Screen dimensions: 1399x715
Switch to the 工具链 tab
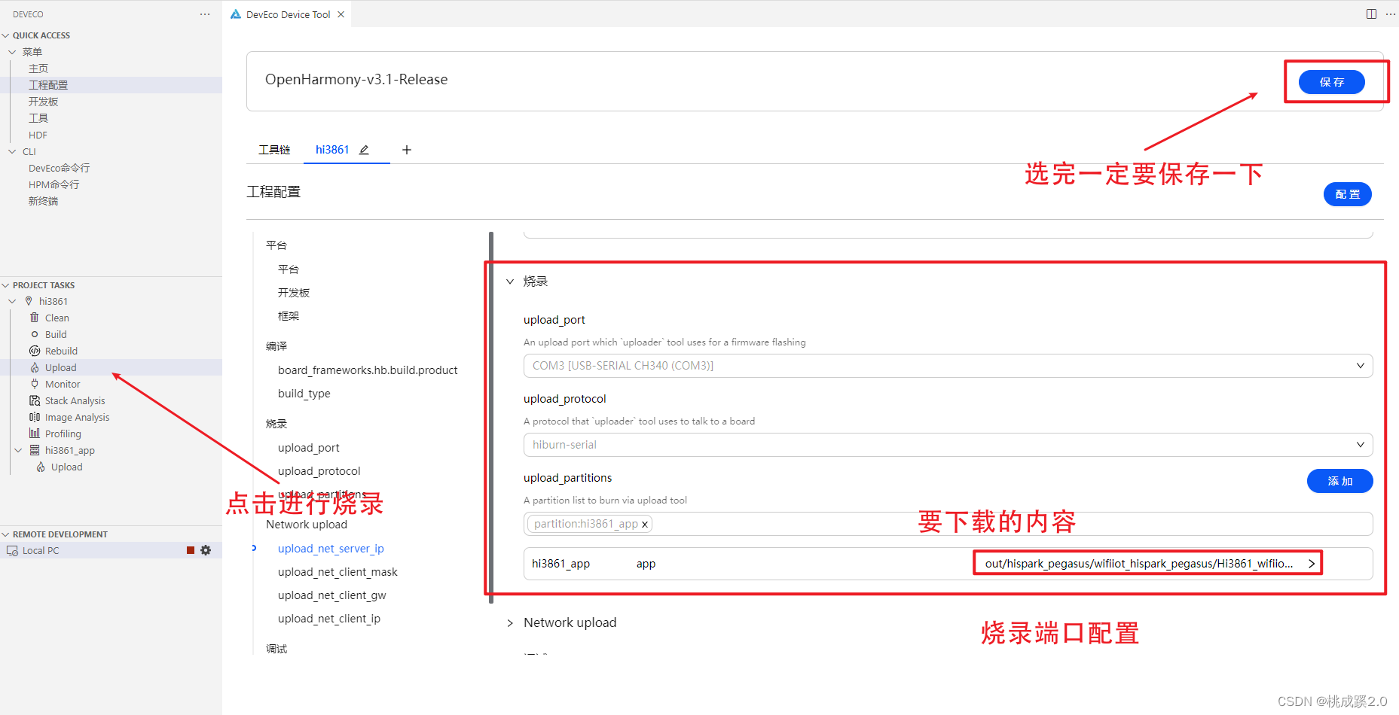pos(274,150)
